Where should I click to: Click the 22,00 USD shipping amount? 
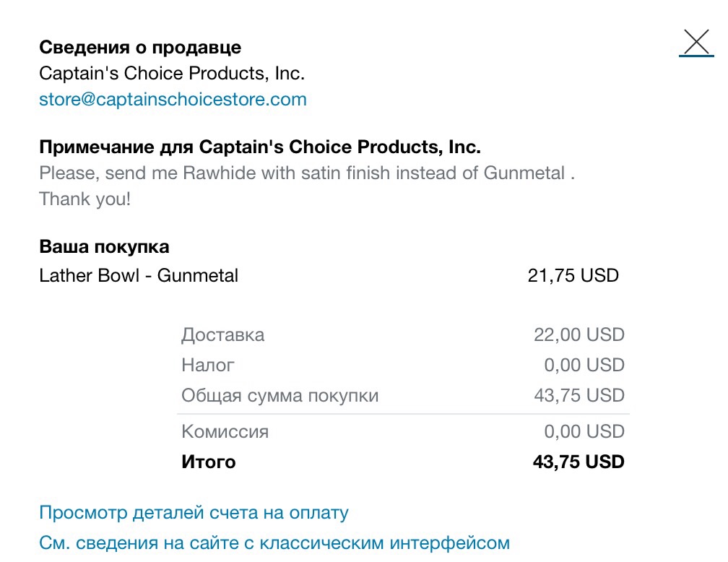coord(579,335)
